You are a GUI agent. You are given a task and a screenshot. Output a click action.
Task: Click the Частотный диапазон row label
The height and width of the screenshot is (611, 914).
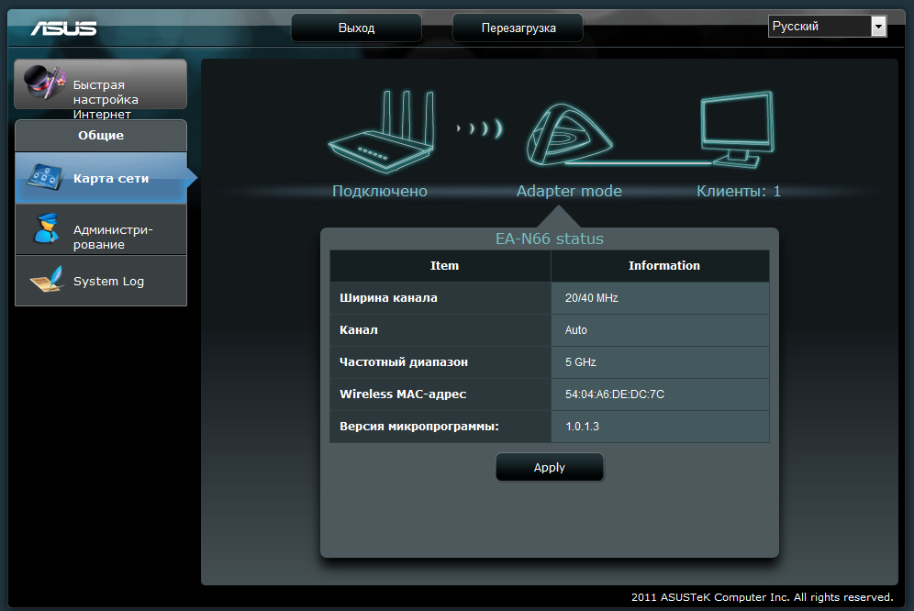[x=404, y=362]
